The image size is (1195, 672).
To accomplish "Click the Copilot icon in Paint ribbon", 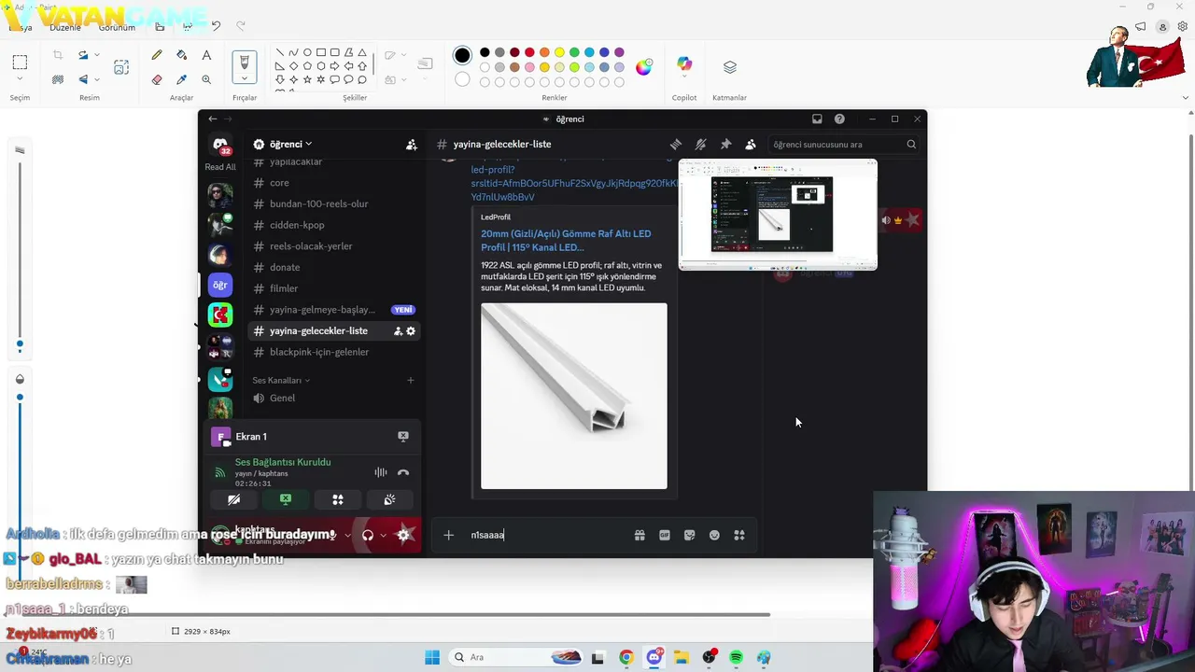I will [x=684, y=65].
